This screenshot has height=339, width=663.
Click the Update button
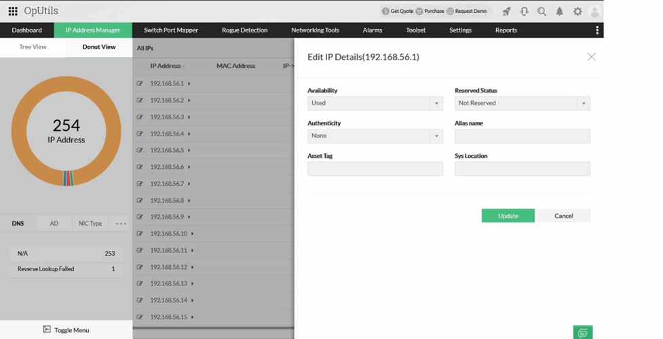[x=508, y=216]
